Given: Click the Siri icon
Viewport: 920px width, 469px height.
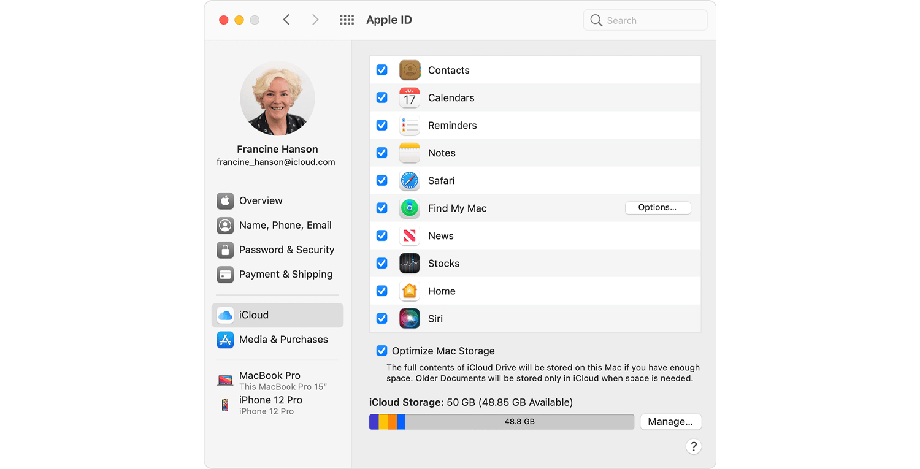Looking at the screenshot, I should [410, 318].
